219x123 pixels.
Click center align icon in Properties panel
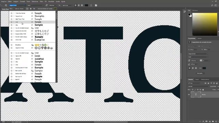193,68
